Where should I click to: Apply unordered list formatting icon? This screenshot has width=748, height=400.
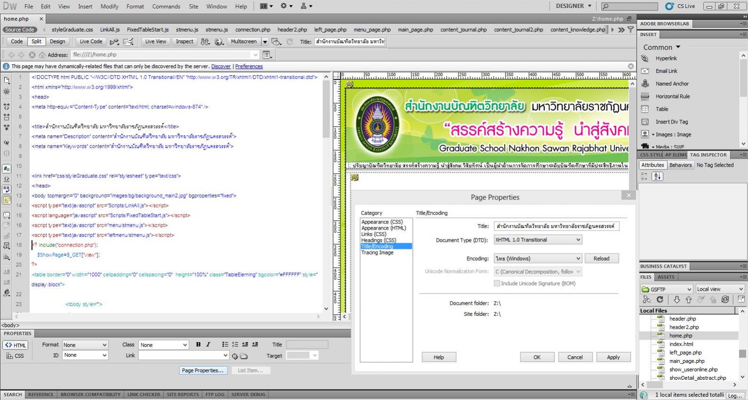click(x=225, y=345)
